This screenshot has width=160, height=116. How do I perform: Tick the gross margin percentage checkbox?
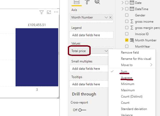[x=127, y=28]
